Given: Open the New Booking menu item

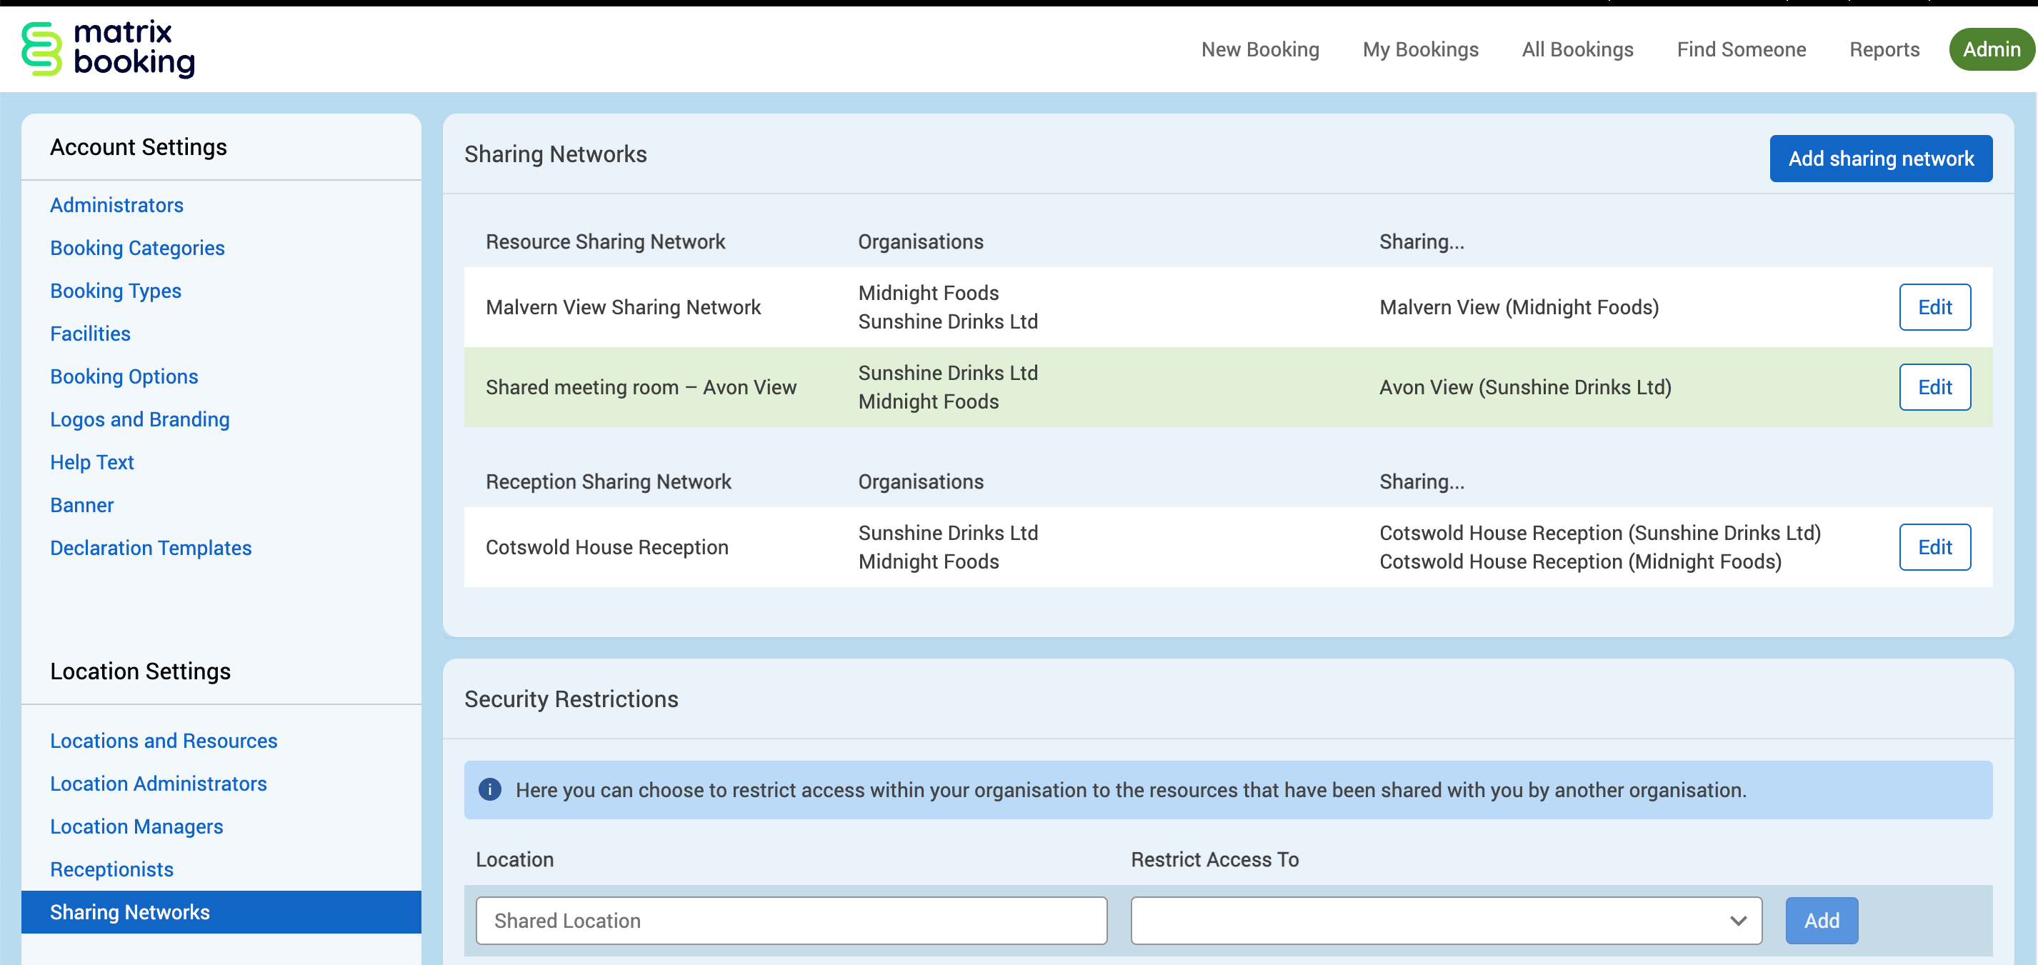Looking at the screenshot, I should (1259, 49).
